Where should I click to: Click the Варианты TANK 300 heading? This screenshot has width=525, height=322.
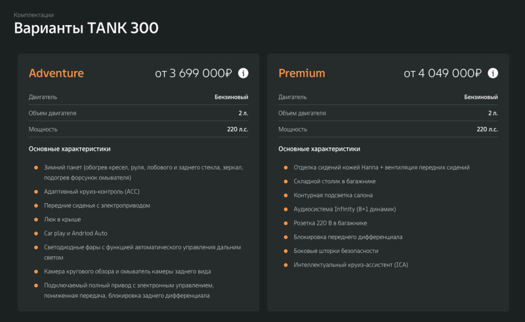(86, 28)
